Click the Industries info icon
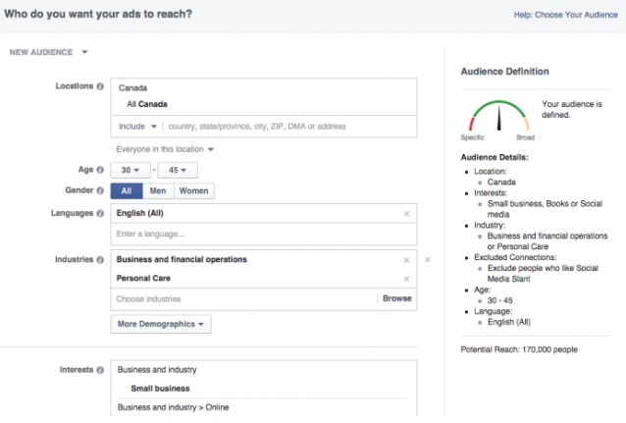The height and width of the screenshot is (423, 626). point(100,259)
